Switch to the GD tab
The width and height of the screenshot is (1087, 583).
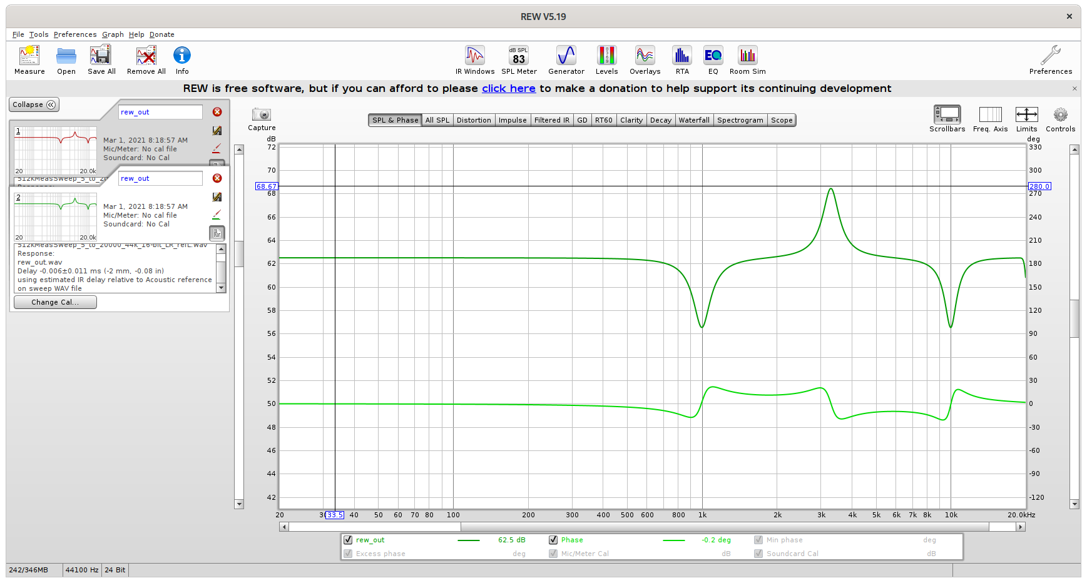coord(582,120)
